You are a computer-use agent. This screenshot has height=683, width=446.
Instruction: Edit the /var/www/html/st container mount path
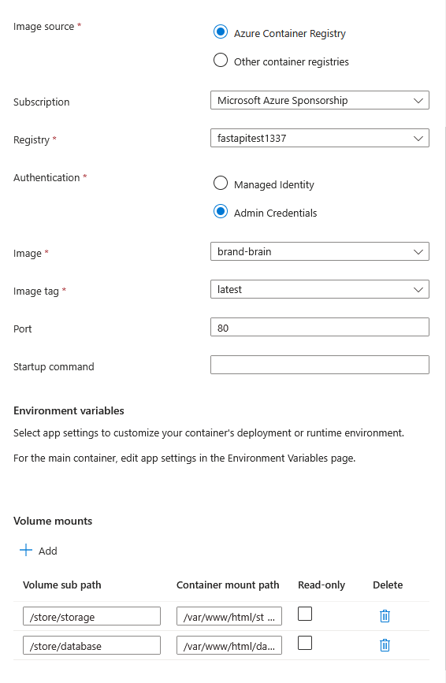click(229, 616)
